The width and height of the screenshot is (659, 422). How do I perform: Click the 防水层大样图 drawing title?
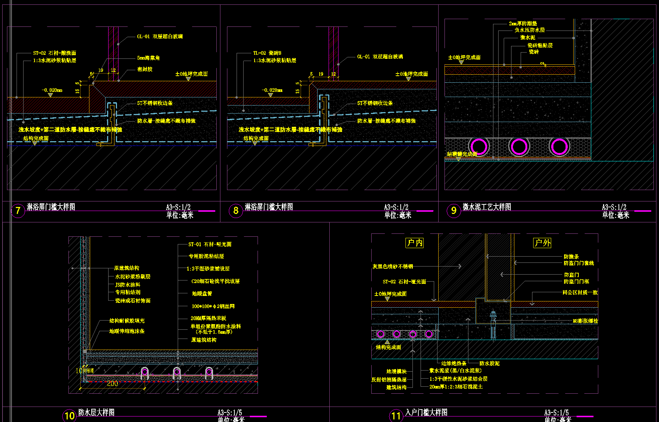[96, 412]
